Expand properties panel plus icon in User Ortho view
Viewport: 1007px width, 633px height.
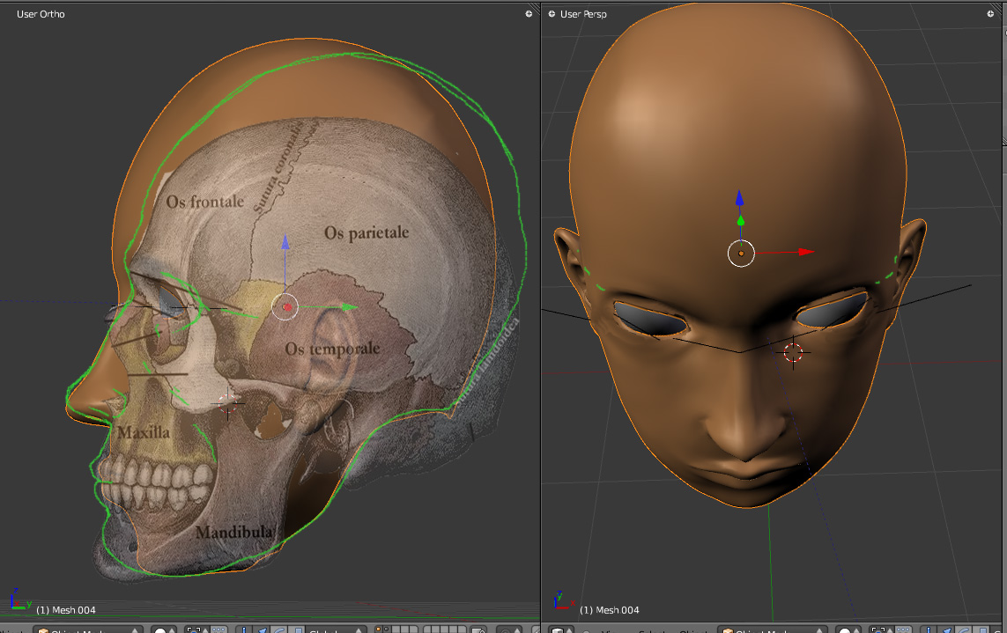pyautogui.click(x=529, y=14)
